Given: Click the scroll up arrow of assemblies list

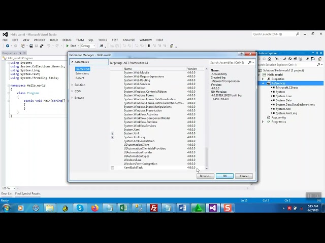Looking at the screenshot, I should pos(207,69).
